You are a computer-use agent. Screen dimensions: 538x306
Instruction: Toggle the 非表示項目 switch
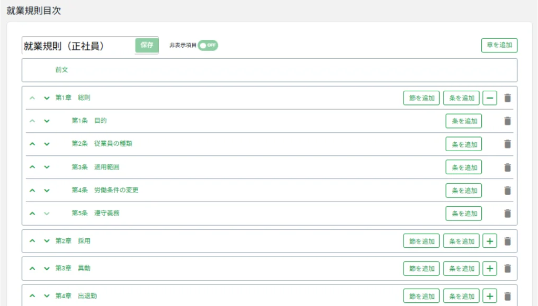208,45
